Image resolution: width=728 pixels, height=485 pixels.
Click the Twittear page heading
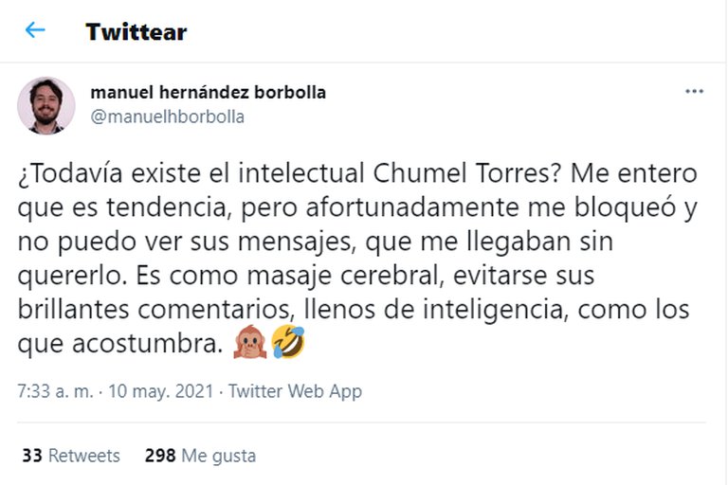(136, 31)
